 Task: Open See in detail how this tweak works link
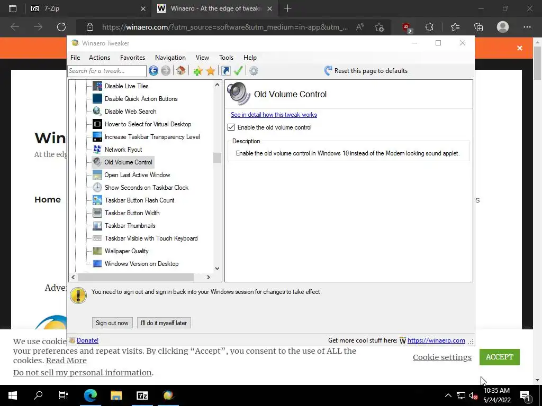(x=274, y=115)
